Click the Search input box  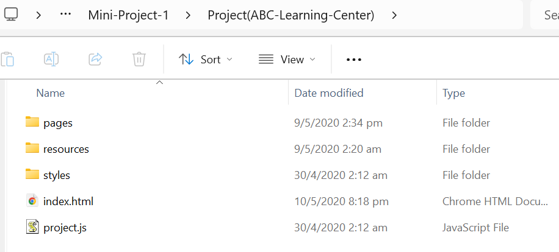coord(546,15)
